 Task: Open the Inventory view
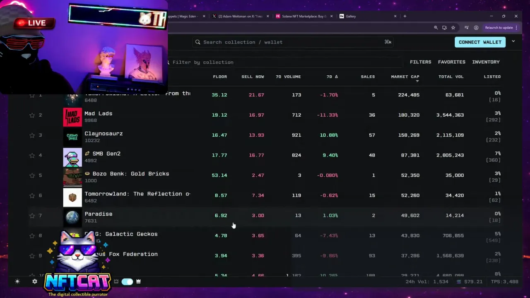(486, 62)
